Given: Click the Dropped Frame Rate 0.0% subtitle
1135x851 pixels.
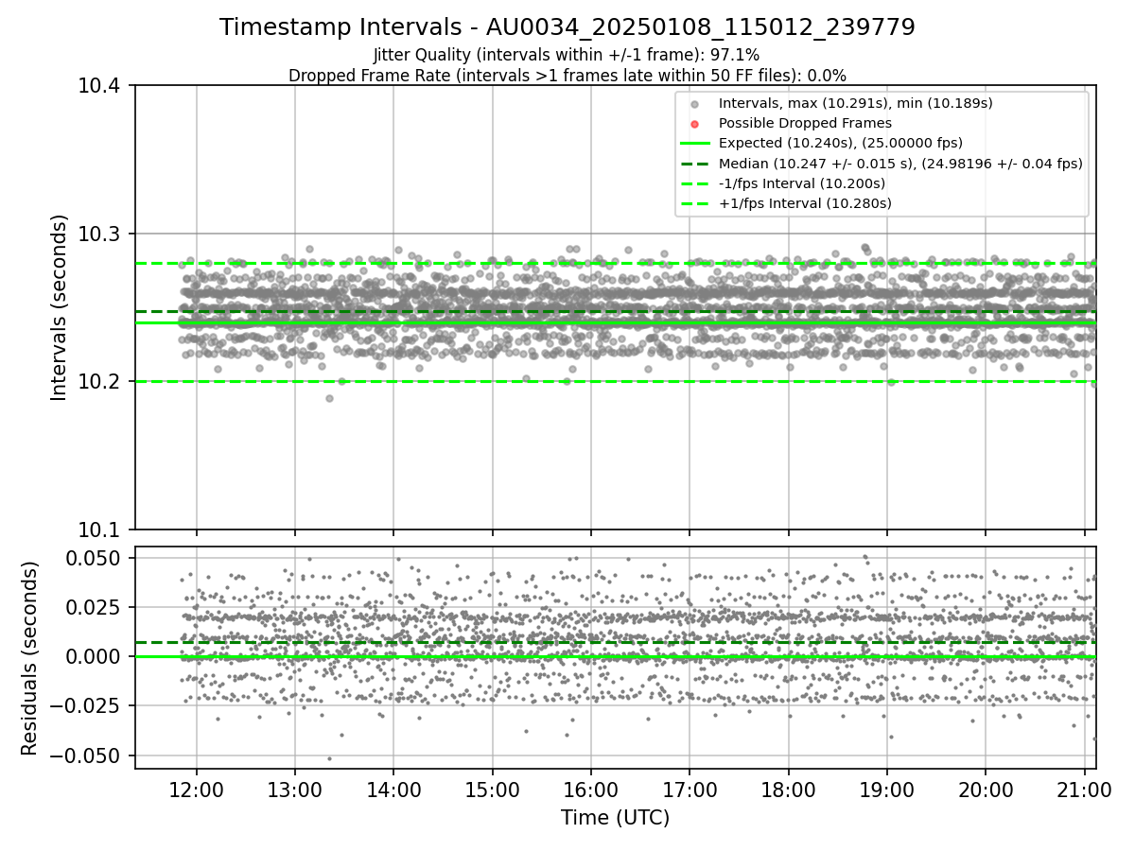Looking at the screenshot, I should 567,75.
